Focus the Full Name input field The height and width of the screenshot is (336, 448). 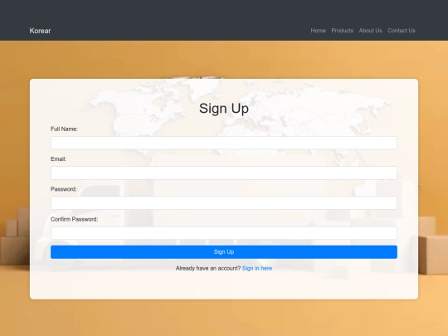tap(224, 143)
